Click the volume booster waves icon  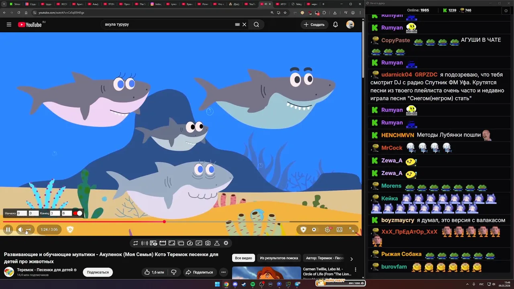[145, 243]
